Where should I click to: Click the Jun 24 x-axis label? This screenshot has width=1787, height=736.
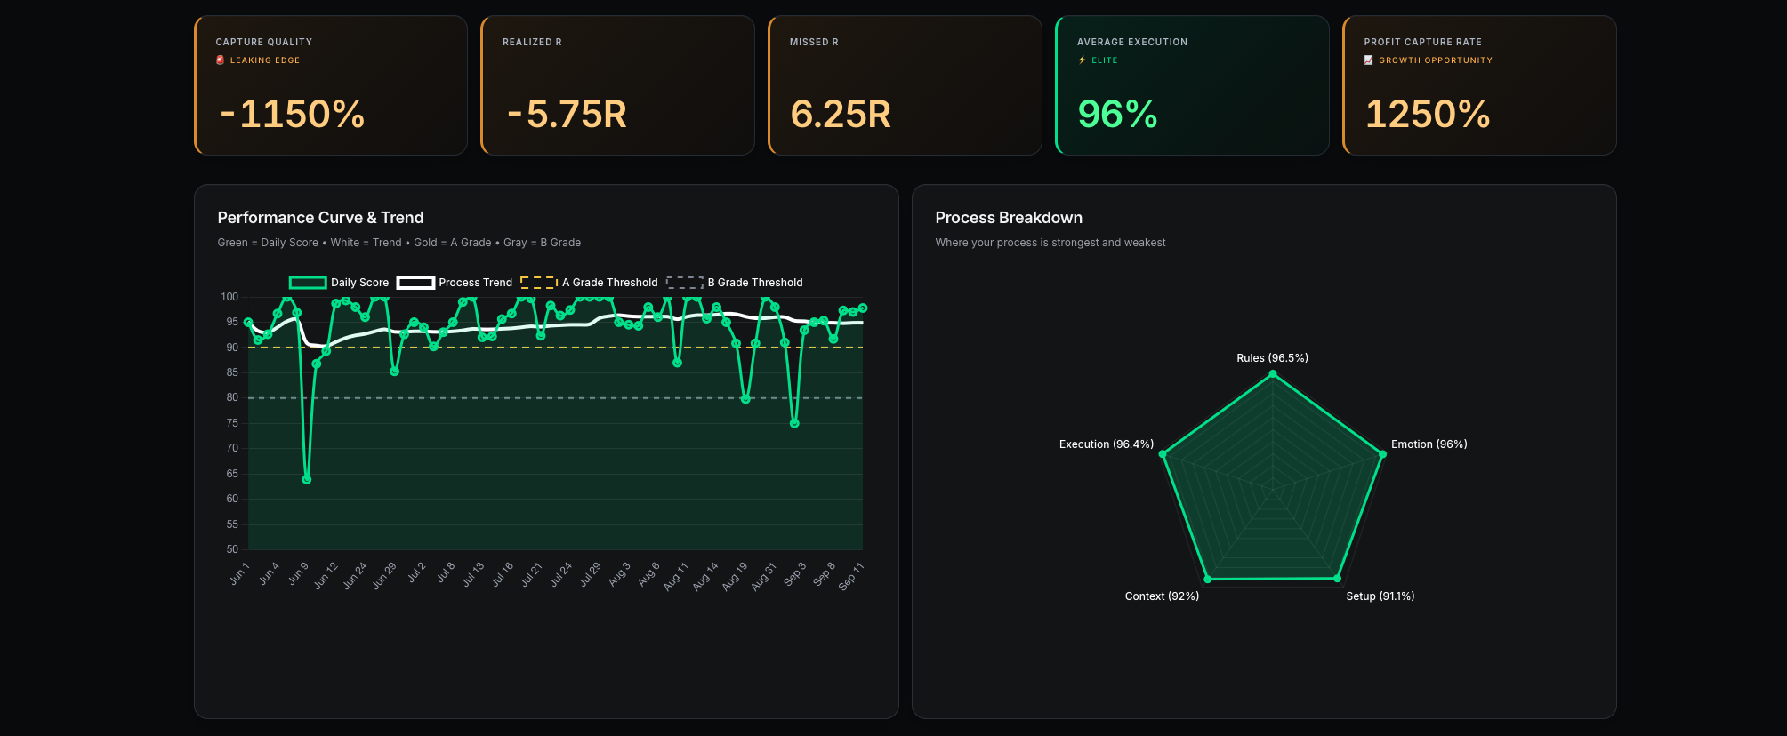click(355, 576)
